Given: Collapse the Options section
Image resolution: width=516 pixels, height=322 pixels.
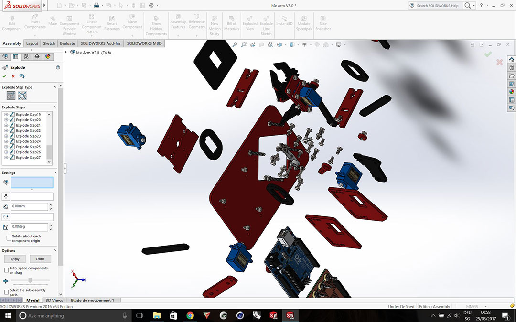Looking at the screenshot, I should point(54,251).
